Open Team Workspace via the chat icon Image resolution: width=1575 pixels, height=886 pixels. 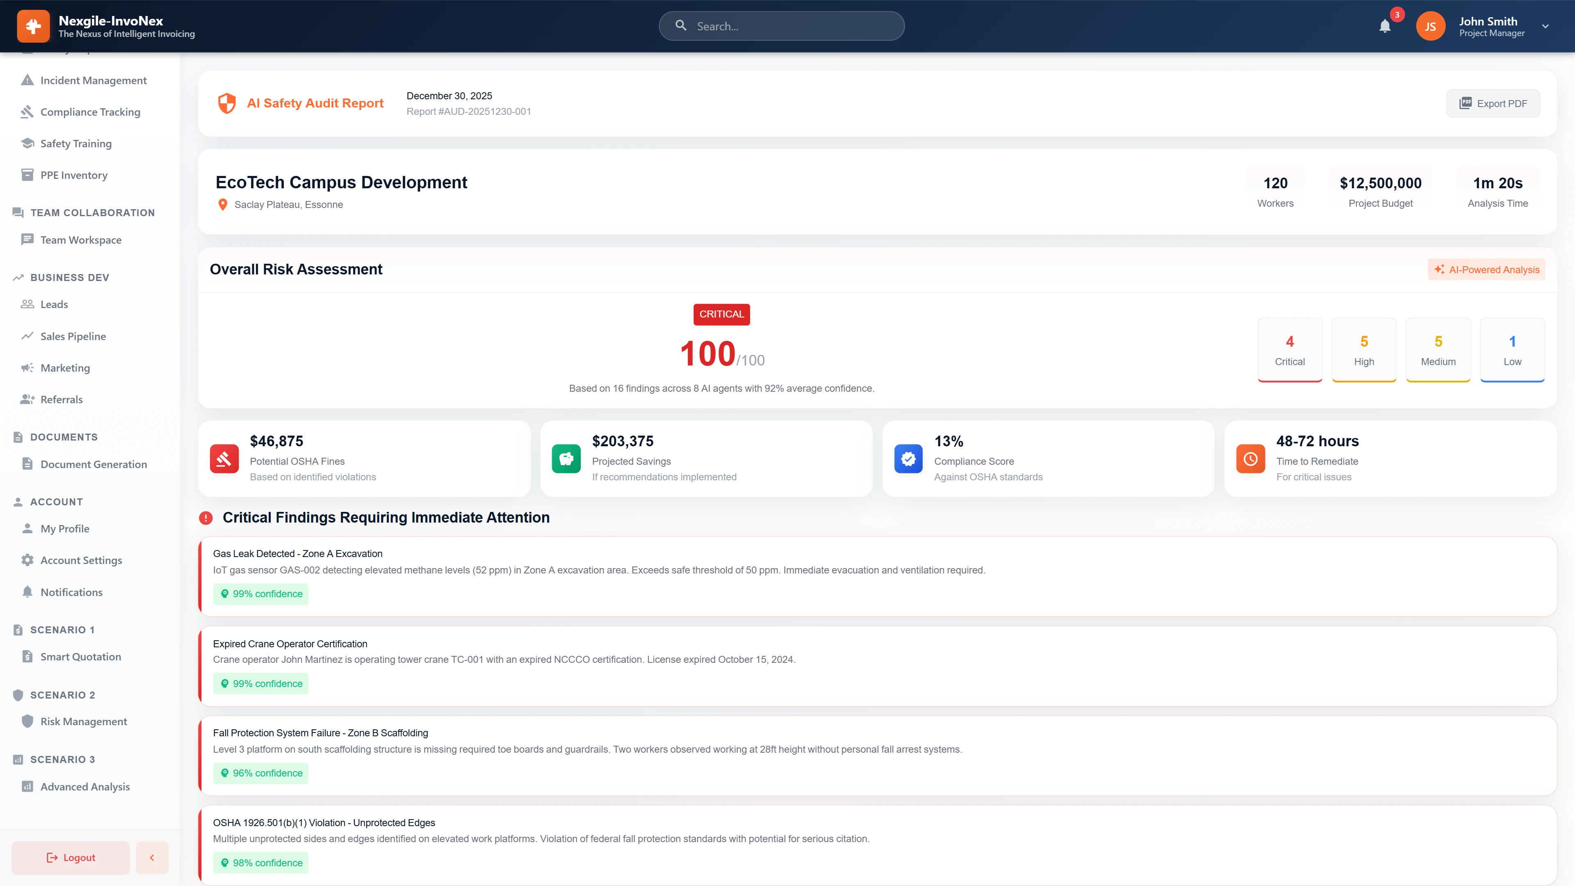(x=27, y=240)
